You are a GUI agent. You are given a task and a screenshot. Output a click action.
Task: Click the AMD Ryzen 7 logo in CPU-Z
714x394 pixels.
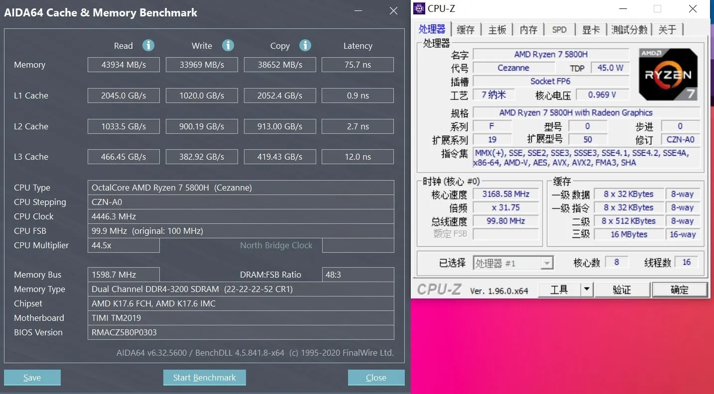tap(668, 74)
